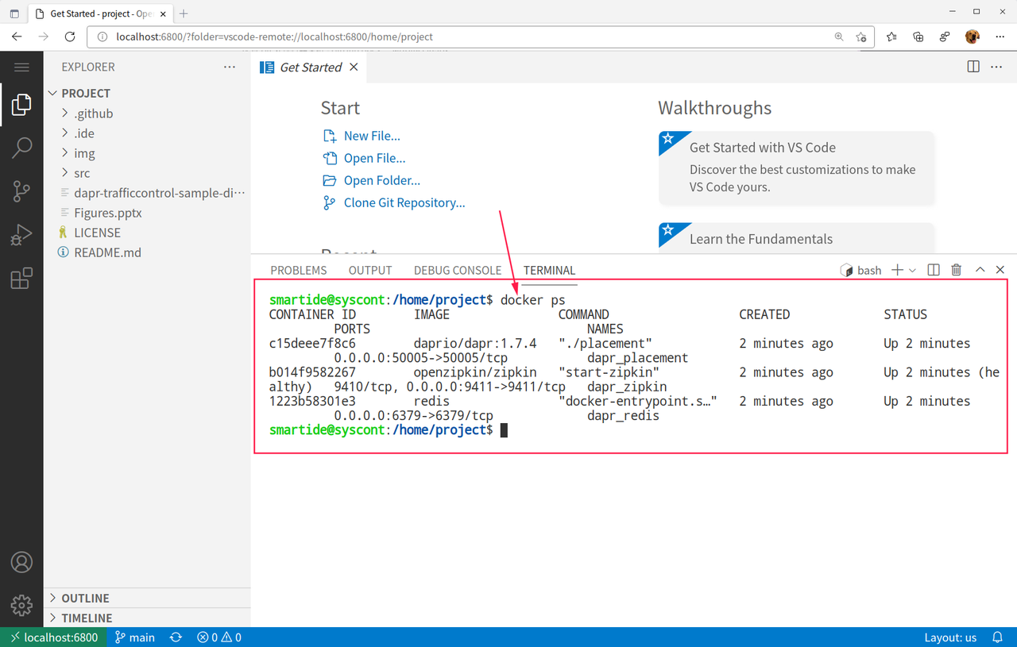Open the LICENSE file
Image resolution: width=1017 pixels, height=647 pixels.
click(x=147, y=233)
